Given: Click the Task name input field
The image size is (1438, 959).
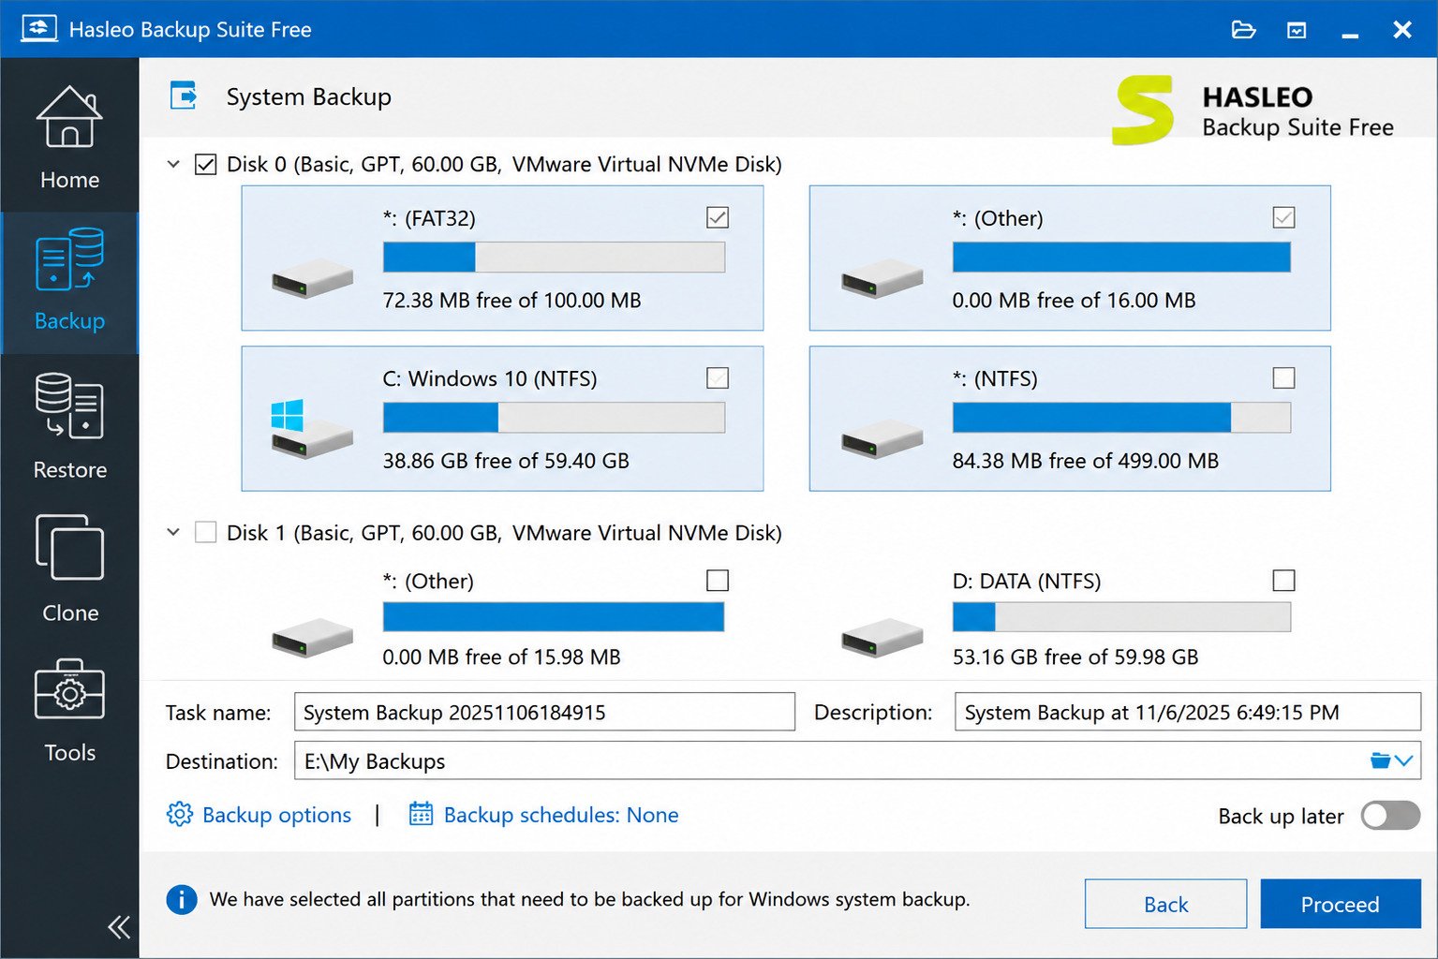Looking at the screenshot, I should coord(544,712).
